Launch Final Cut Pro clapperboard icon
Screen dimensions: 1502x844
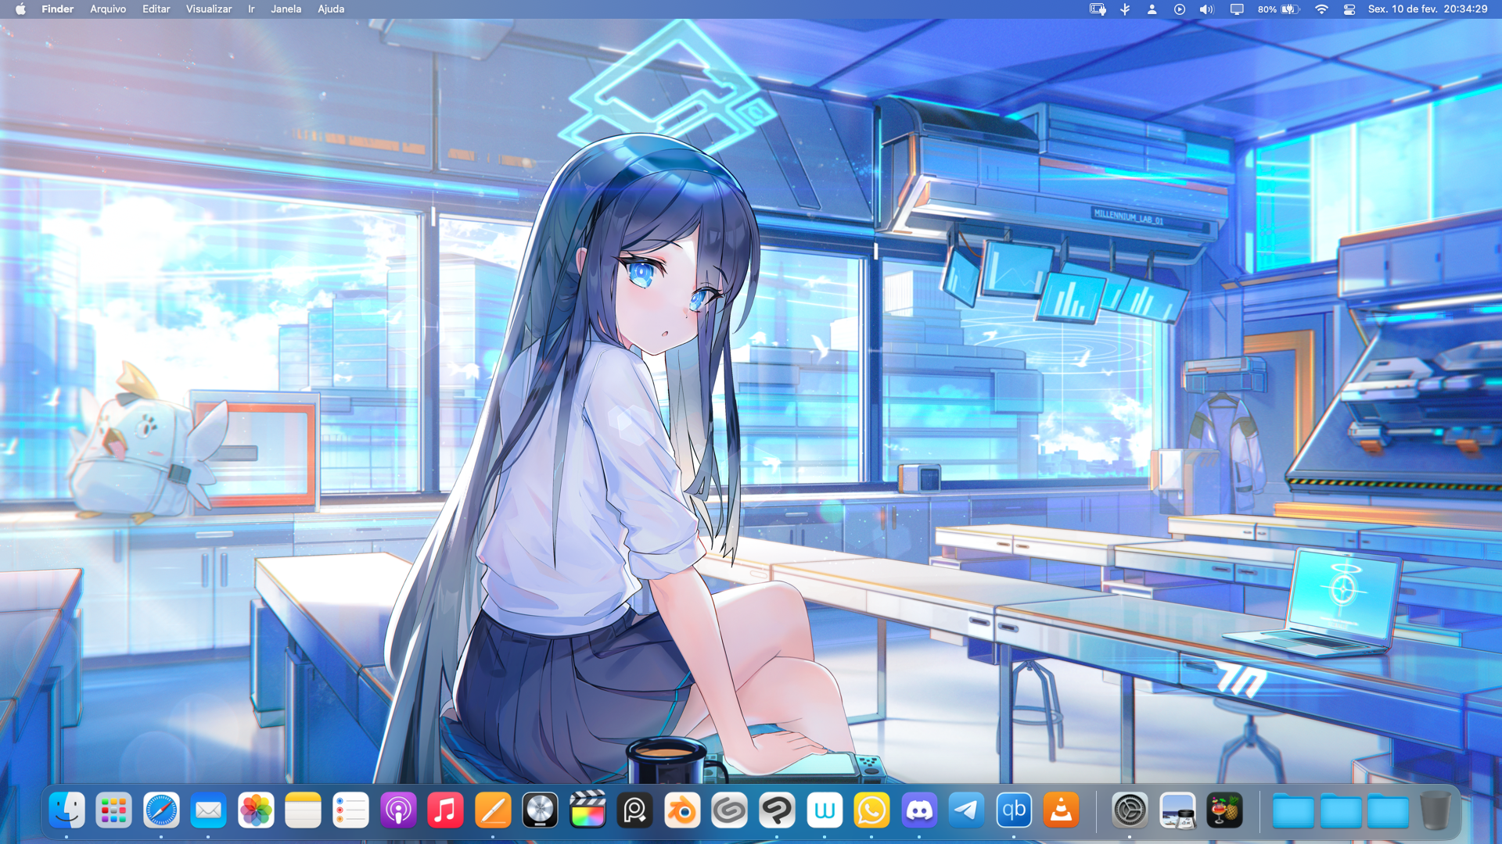pyautogui.click(x=588, y=810)
